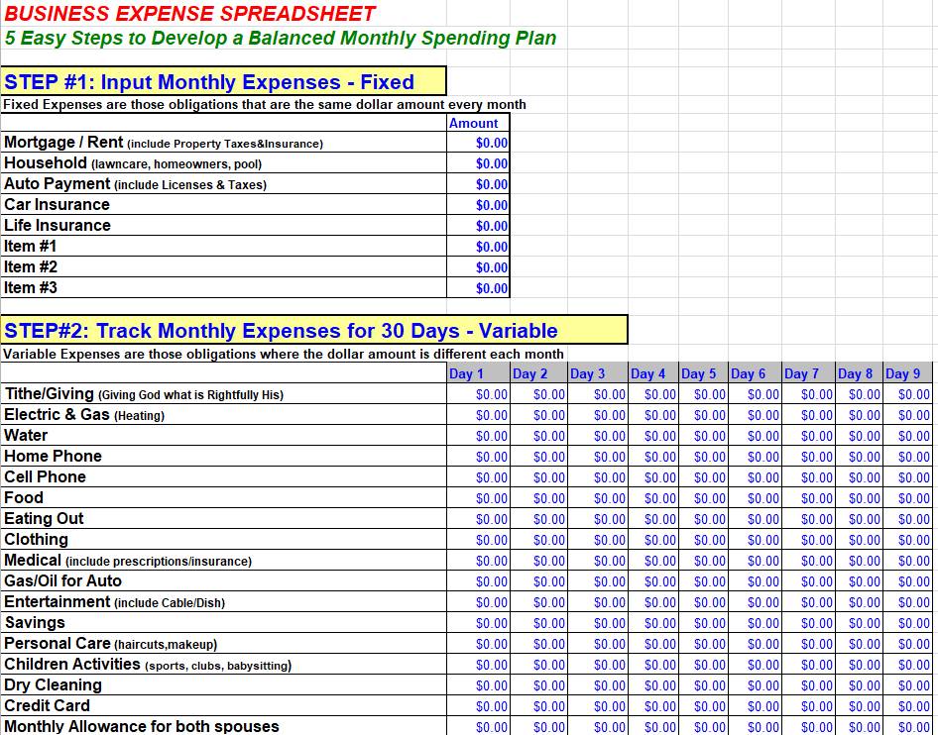938x735 pixels.
Task: Select the Item #3 label cell
Action: 224,288
